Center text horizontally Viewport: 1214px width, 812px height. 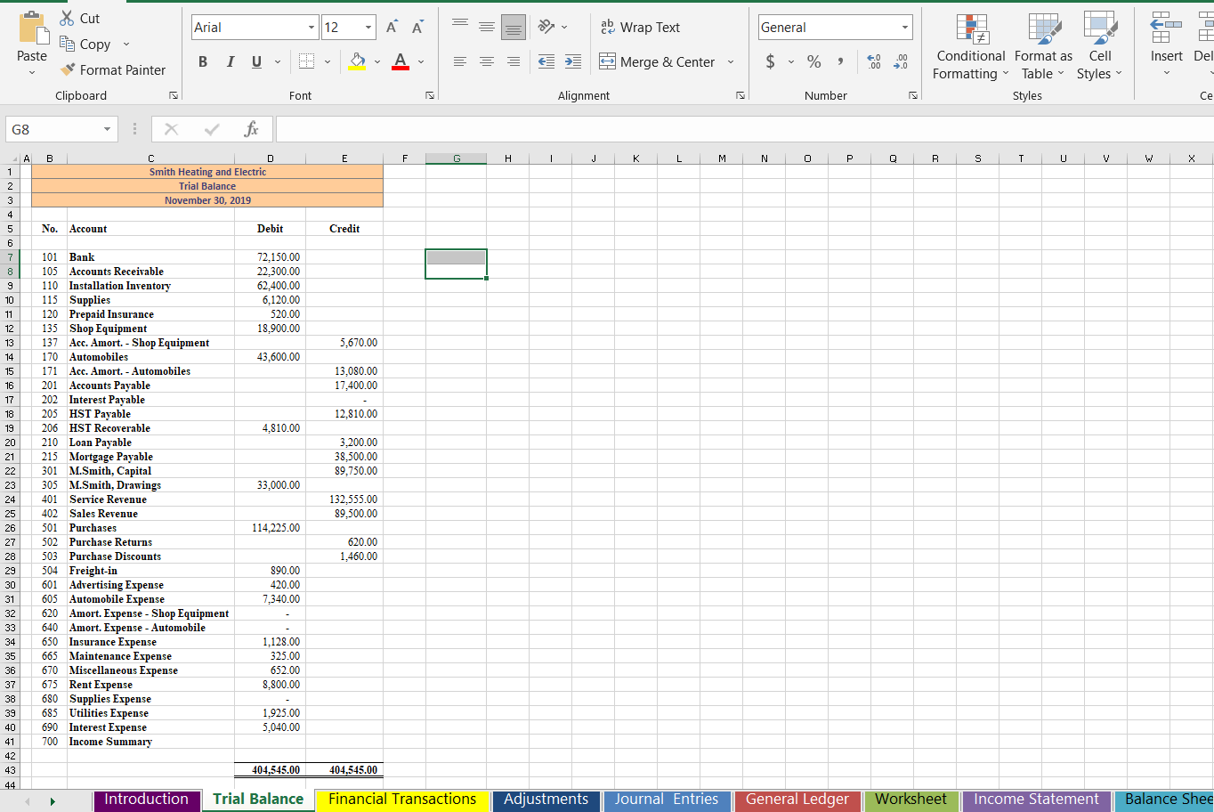coord(487,61)
